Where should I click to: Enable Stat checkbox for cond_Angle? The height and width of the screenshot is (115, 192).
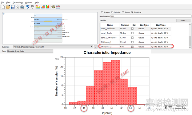[x=132, y=33]
